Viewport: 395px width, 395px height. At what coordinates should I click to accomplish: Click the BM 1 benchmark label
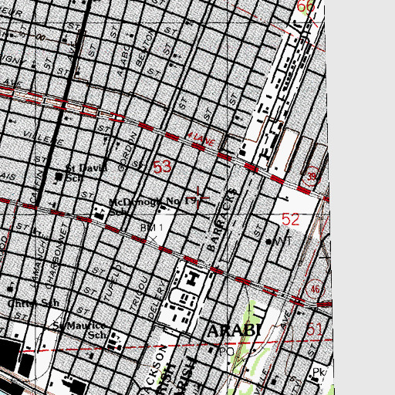point(152,228)
